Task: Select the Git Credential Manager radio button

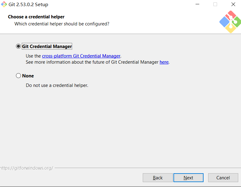Action: [x=18, y=47]
